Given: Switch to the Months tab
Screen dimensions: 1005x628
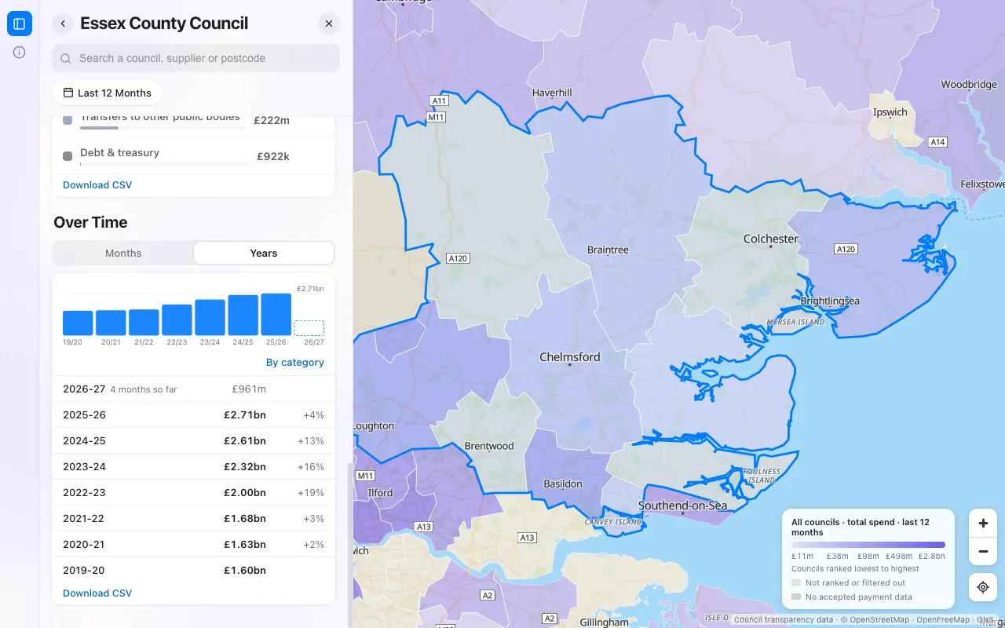Looking at the screenshot, I should tap(123, 253).
